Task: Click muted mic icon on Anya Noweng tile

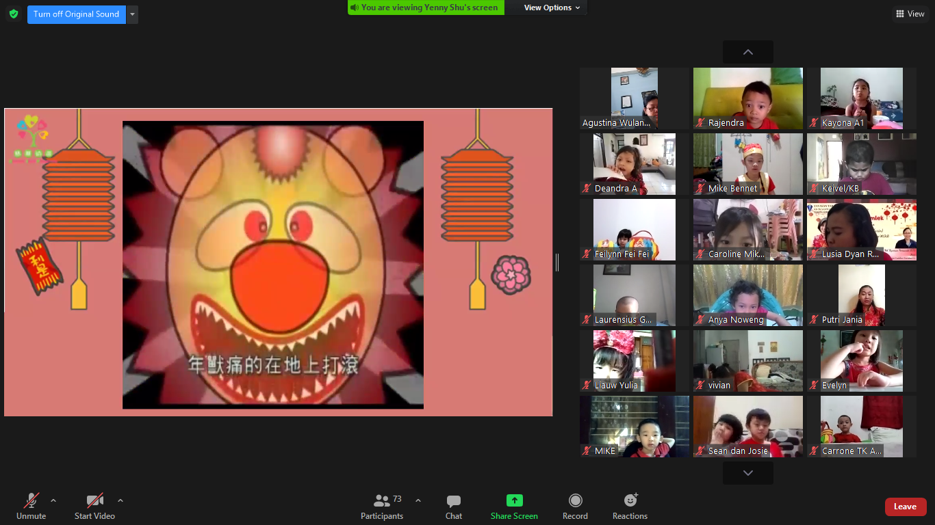Action: (x=701, y=320)
